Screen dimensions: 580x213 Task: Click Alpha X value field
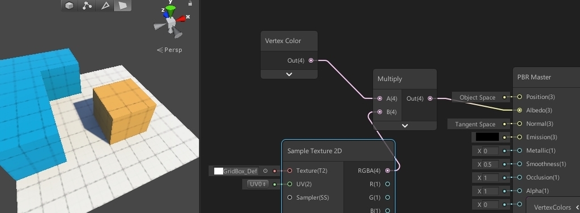[x=491, y=191]
